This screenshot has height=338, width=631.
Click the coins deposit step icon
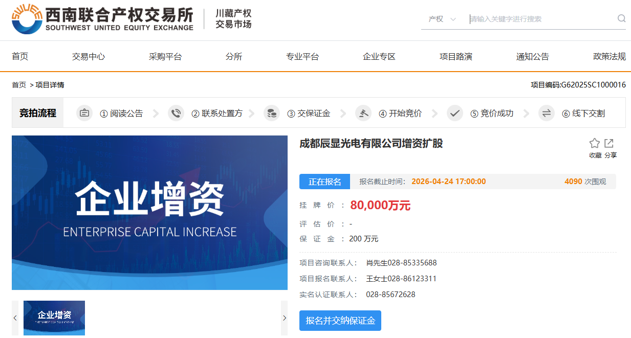point(272,113)
